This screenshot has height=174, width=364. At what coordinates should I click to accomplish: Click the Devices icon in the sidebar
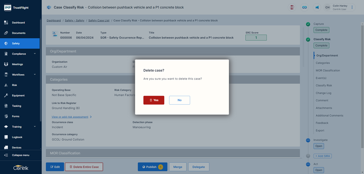coord(6,147)
